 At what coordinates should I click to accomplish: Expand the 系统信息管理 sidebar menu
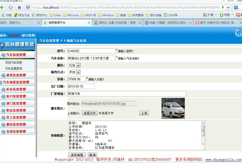coord(18,132)
